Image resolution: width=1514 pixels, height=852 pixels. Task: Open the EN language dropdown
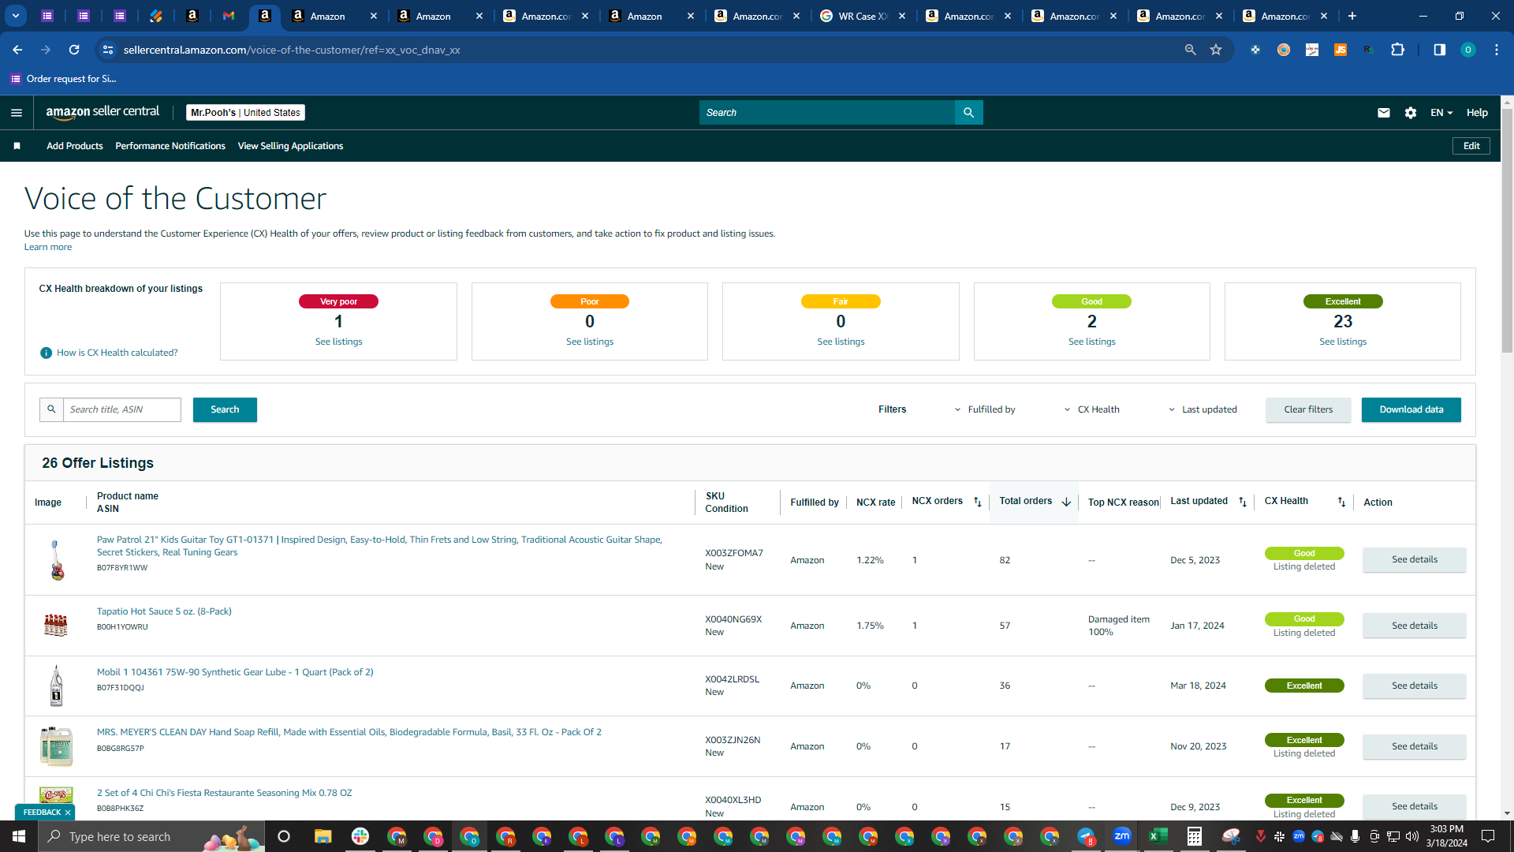point(1441,113)
